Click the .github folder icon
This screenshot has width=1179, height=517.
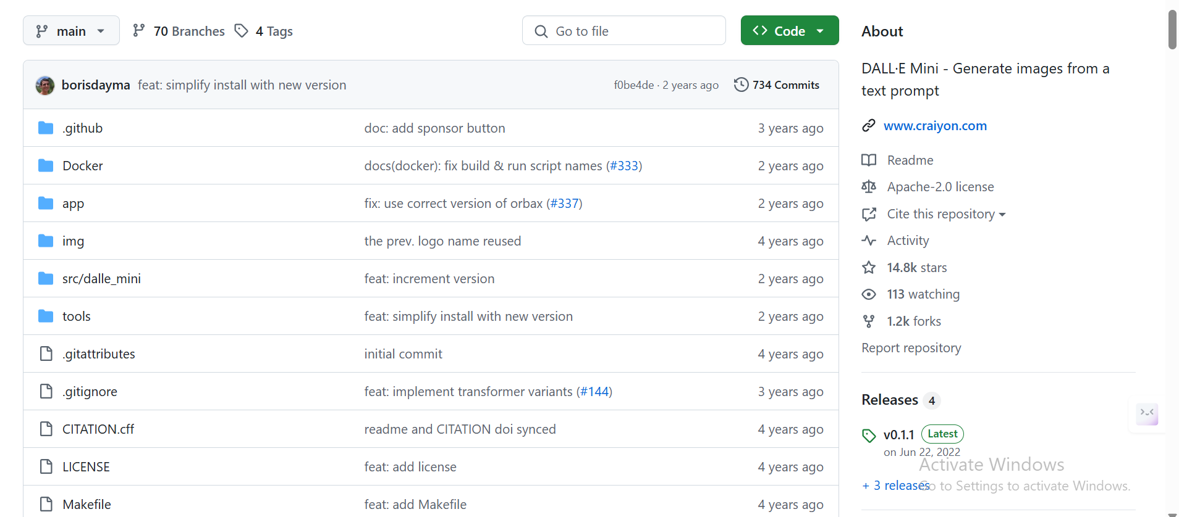[x=46, y=128]
